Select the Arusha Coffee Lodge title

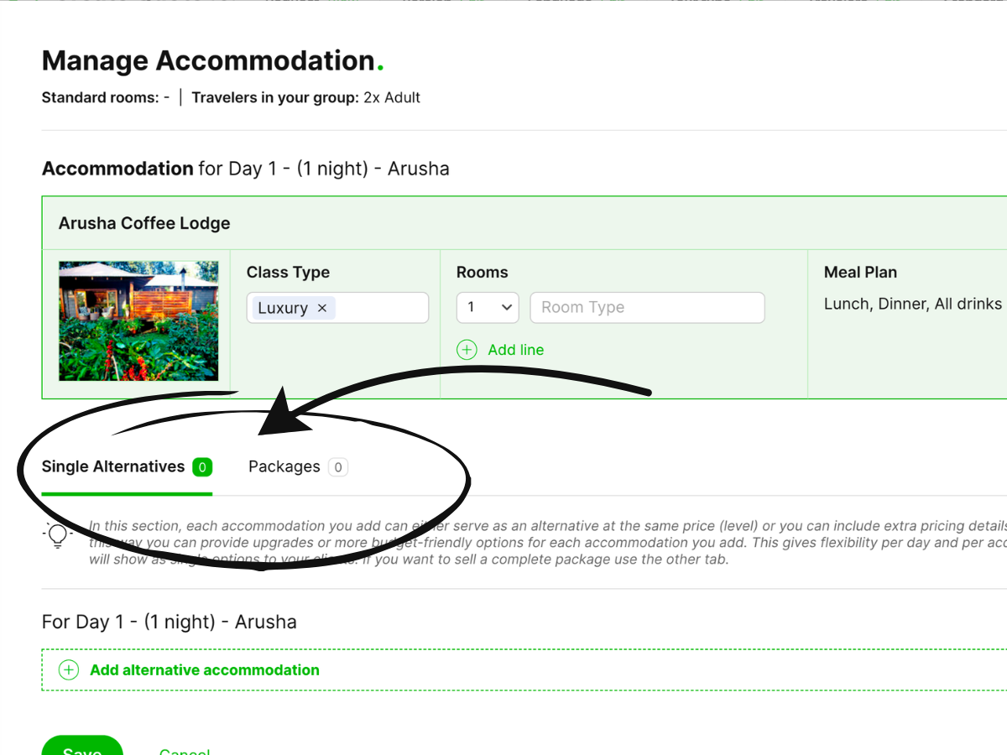click(144, 223)
